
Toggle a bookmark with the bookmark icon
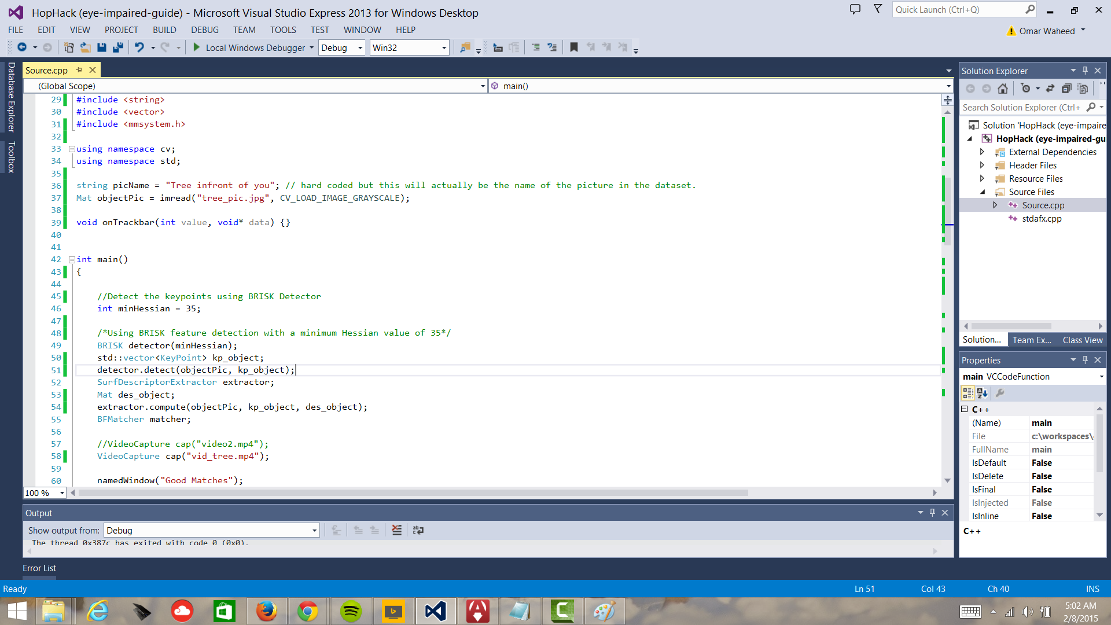(573, 47)
